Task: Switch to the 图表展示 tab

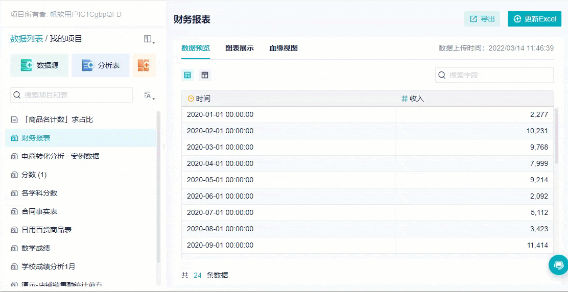Action: 240,48
